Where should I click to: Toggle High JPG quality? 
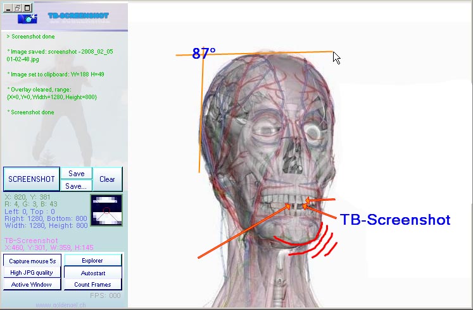tap(32, 273)
